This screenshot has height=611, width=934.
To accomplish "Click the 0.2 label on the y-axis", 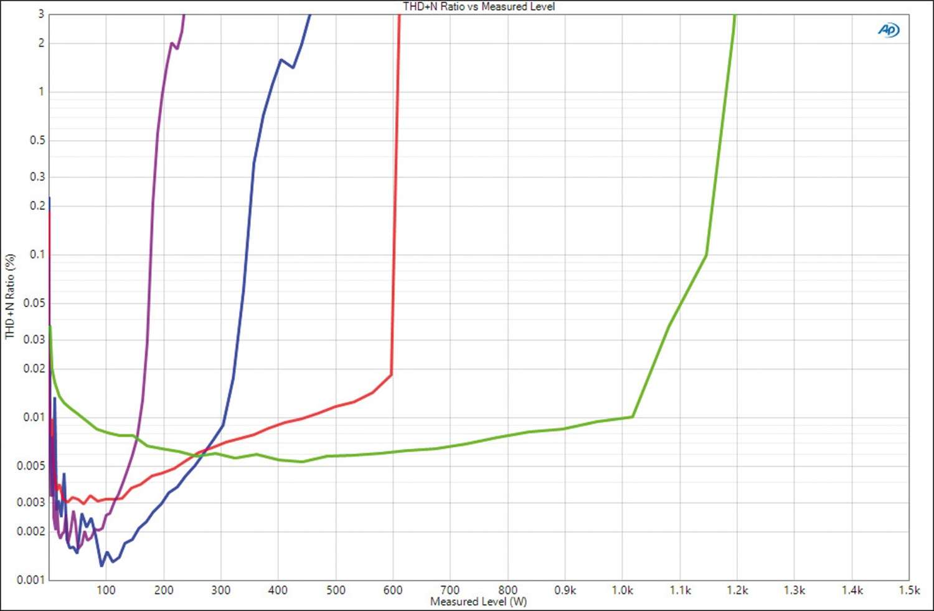I will (x=37, y=205).
